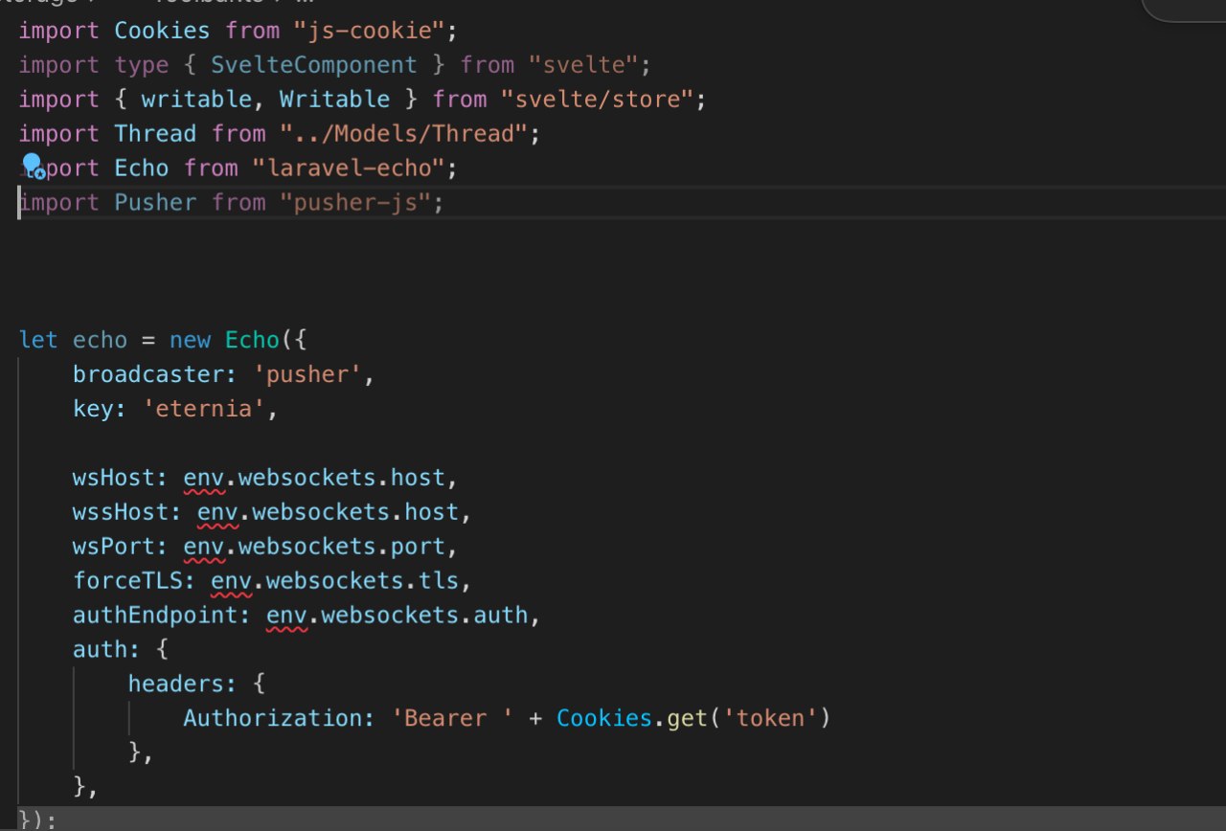Click Echo in the new Echo constructor call
The height and width of the screenshot is (831, 1226).
(252, 340)
